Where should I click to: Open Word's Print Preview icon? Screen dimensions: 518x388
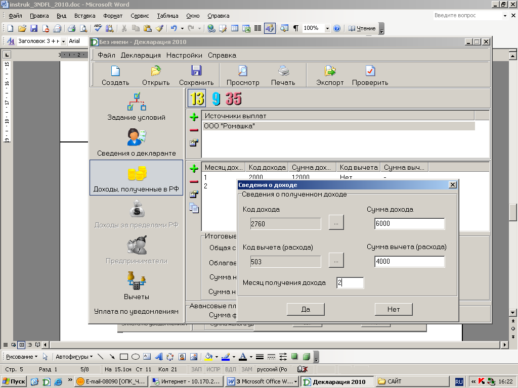(x=83, y=28)
